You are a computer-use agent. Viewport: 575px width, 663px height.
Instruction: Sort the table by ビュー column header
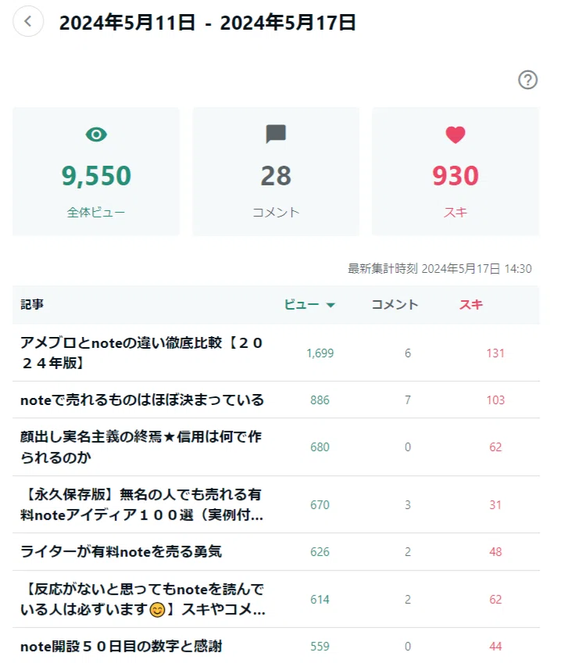(302, 304)
